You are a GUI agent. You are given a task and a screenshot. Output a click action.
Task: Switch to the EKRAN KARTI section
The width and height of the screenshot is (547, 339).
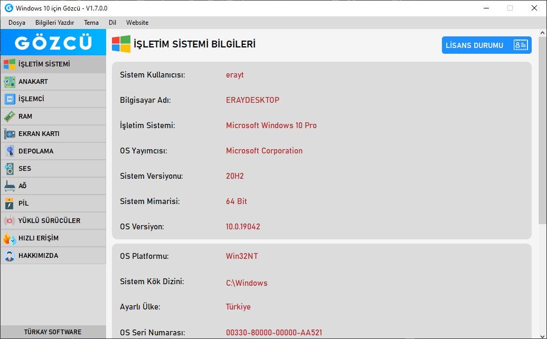point(53,134)
